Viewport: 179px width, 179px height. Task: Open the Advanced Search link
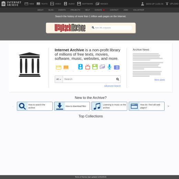pyautogui.click(x=113, y=86)
